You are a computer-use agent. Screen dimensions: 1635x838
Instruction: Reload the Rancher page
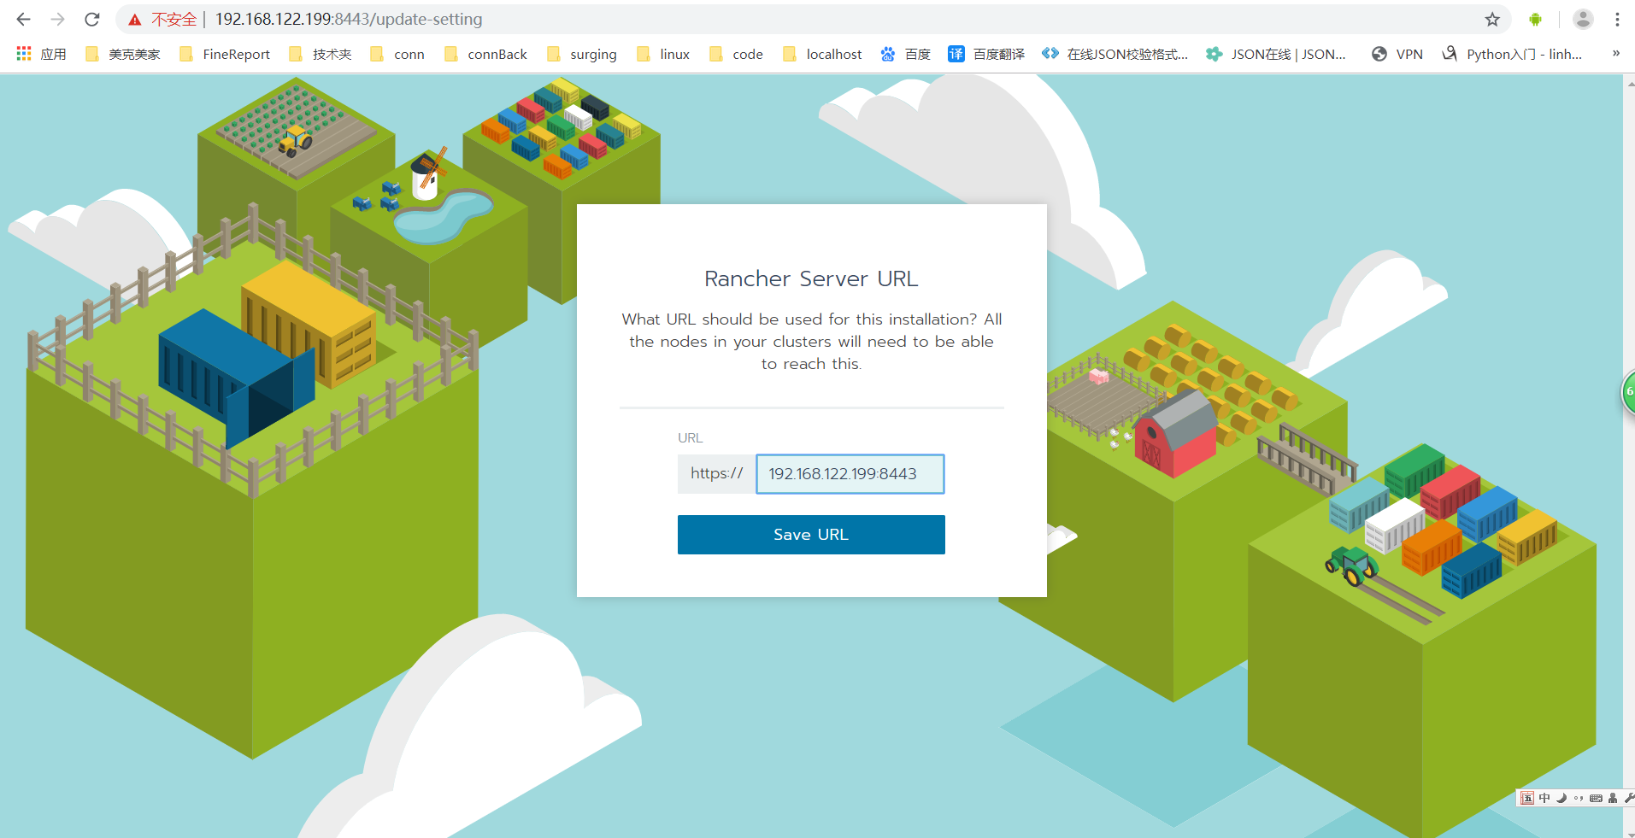(92, 19)
